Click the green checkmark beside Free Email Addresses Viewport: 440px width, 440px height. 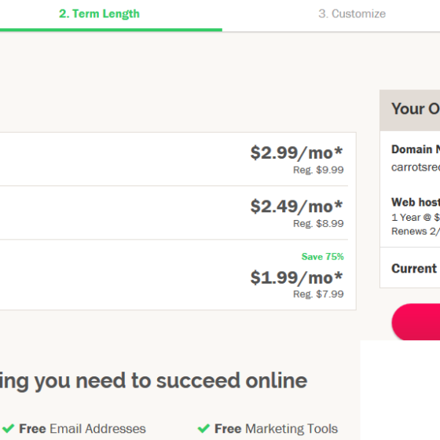coord(8,428)
